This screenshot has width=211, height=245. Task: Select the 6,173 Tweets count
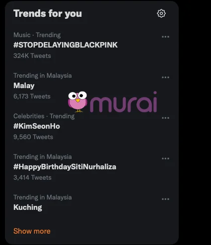32,97
